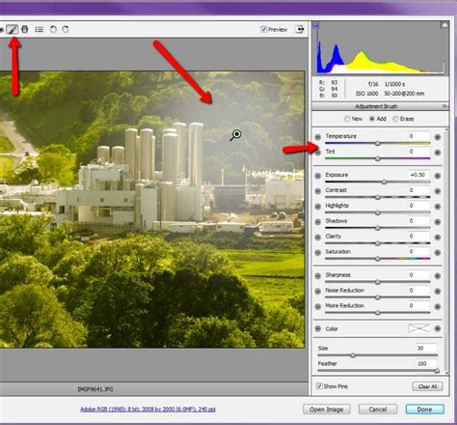The width and height of the screenshot is (457, 425).
Task: Rotate image counterclockwise icon
Action: click(x=53, y=29)
